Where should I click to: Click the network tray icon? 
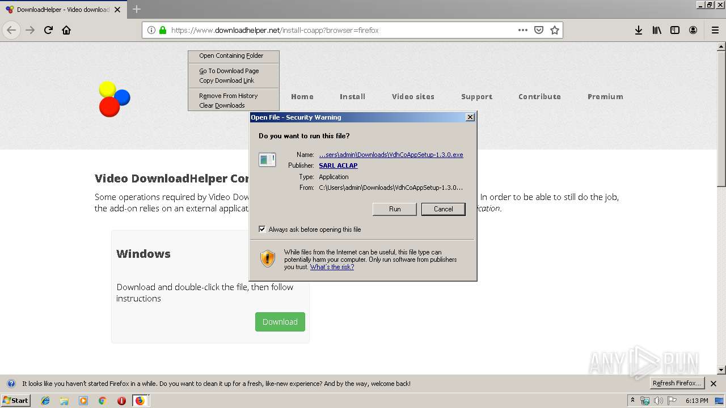coord(645,401)
